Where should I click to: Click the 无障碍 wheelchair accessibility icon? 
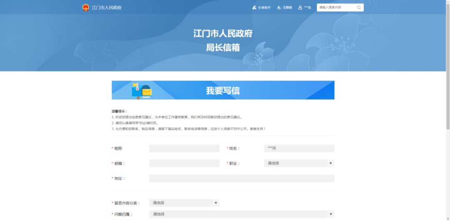279,8
